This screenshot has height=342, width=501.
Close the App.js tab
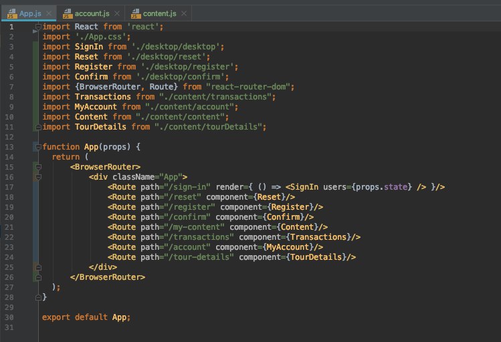point(47,12)
